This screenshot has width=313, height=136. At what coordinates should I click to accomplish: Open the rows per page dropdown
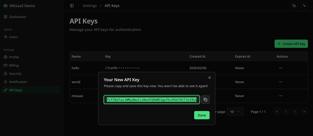pyautogui.click(x=235, y=112)
